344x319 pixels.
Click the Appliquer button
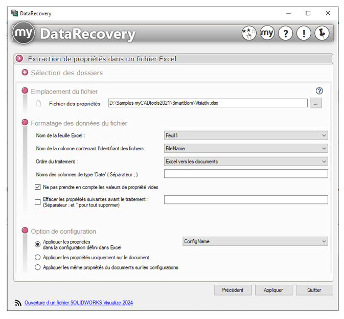273,290
